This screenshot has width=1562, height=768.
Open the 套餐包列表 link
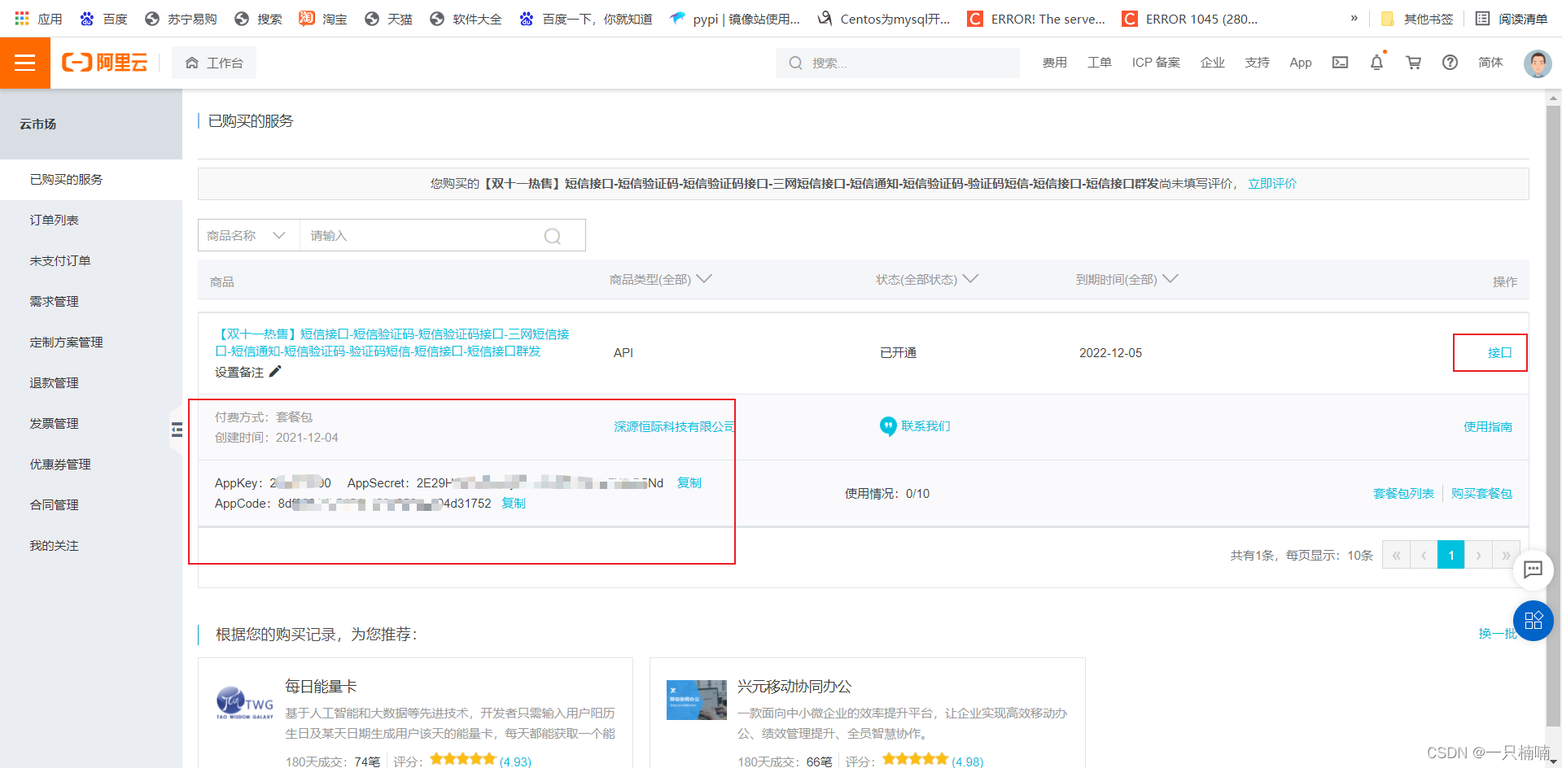1403,493
